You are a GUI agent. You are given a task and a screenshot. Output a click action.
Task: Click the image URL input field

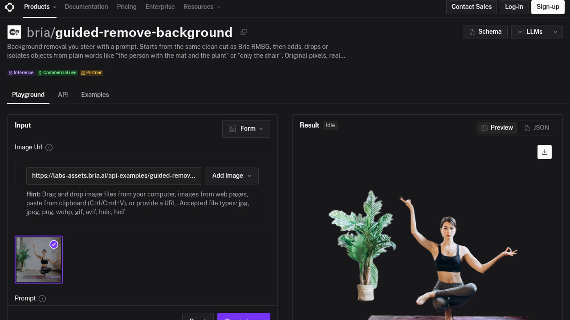[x=114, y=176]
